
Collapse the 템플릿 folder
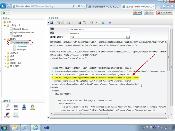tap(5, 39)
